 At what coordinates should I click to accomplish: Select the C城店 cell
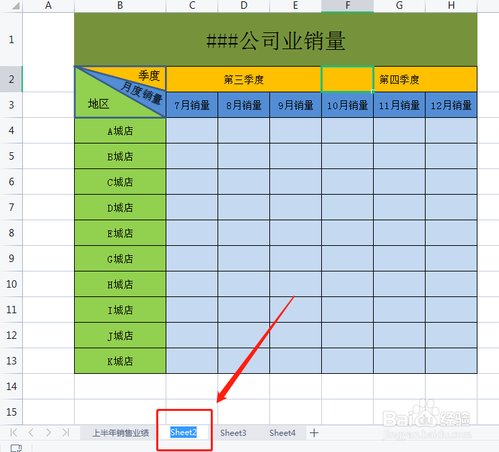pos(120,182)
